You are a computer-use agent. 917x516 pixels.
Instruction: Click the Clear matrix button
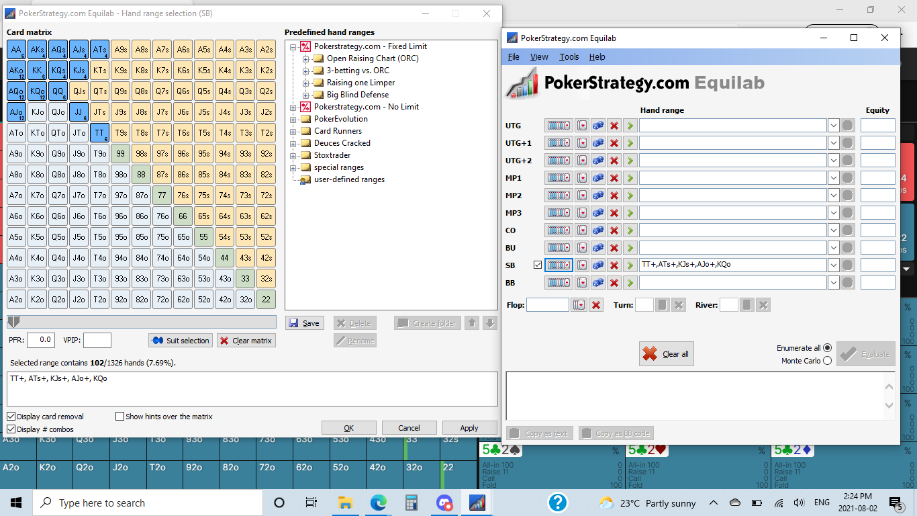tap(246, 341)
